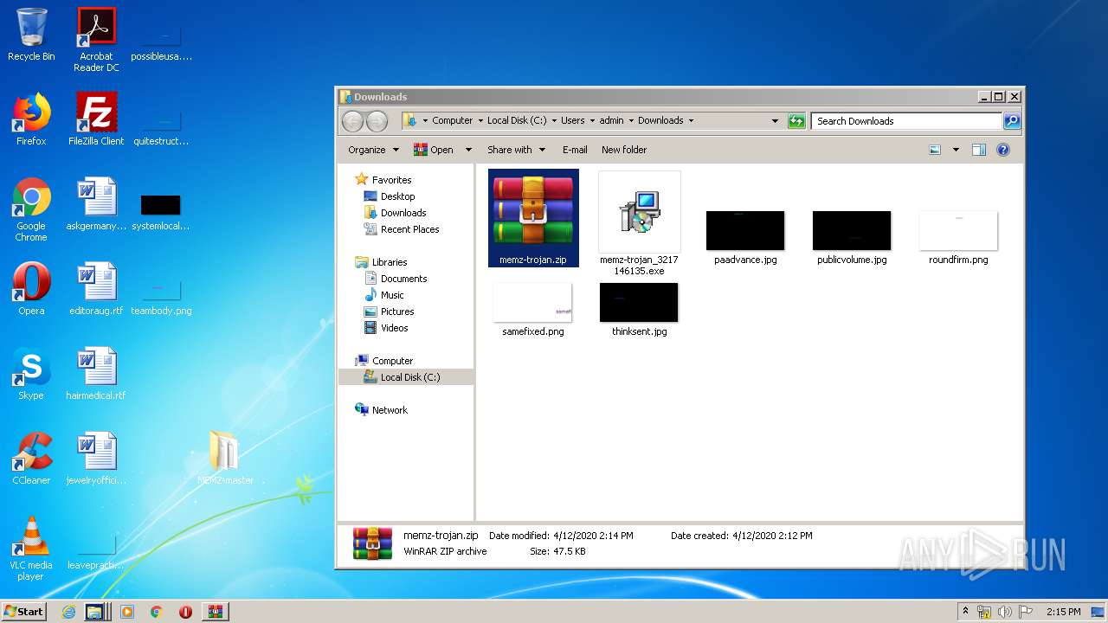Image resolution: width=1108 pixels, height=623 pixels.
Task: Select Computer in navigation pane
Action: (x=392, y=361)
